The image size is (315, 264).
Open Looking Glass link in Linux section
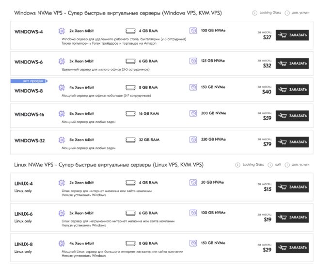click(x=253, y=165)
